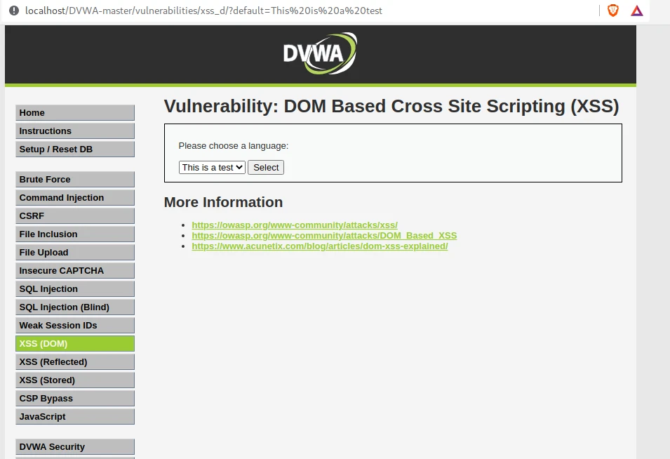Open Brave Rewards triangle icon
Image resolution: width=670 pixels, height=459 pixels.
pyautogui.click(x=636, y=11)
